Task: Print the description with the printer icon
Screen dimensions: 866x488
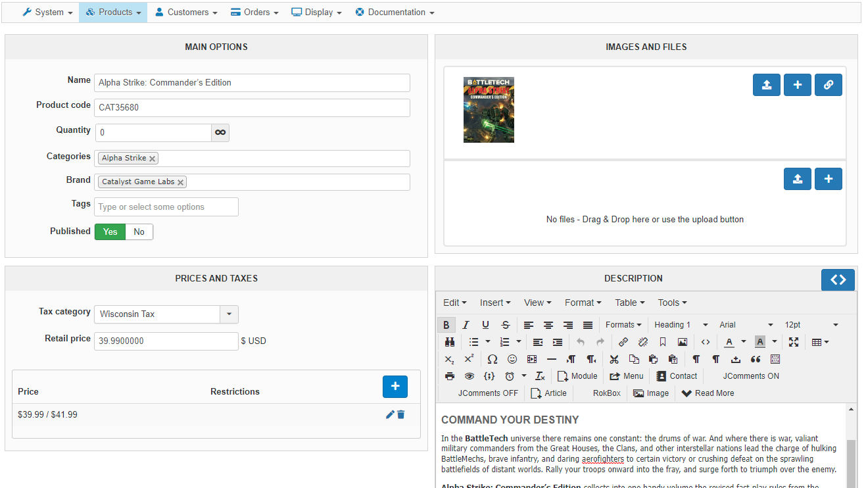Action: (450, 376)
